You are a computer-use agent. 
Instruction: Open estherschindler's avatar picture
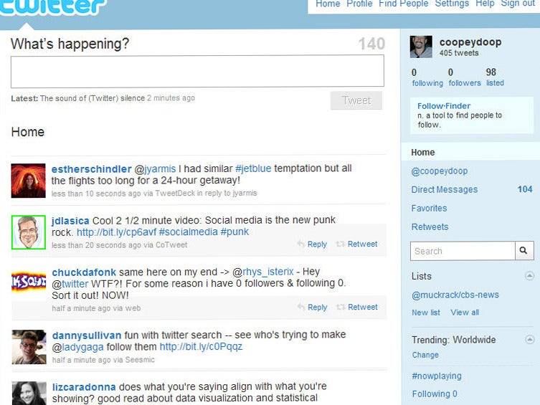click(x=28, y=181)
